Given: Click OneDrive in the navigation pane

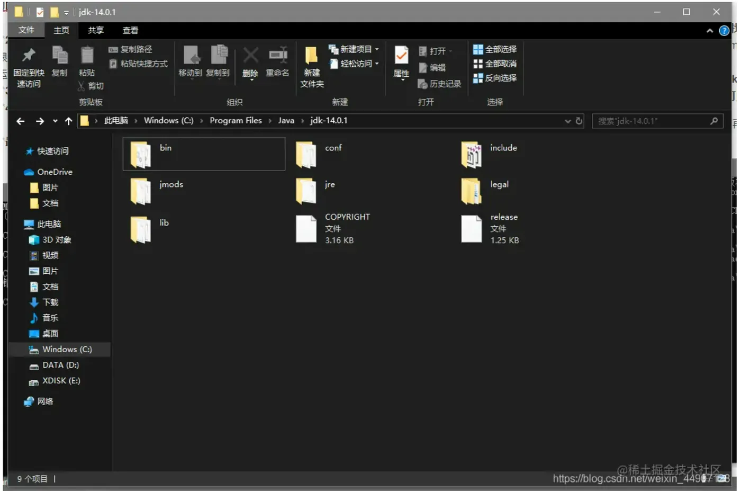Looking at the screenshot, I should pos(48,172).
